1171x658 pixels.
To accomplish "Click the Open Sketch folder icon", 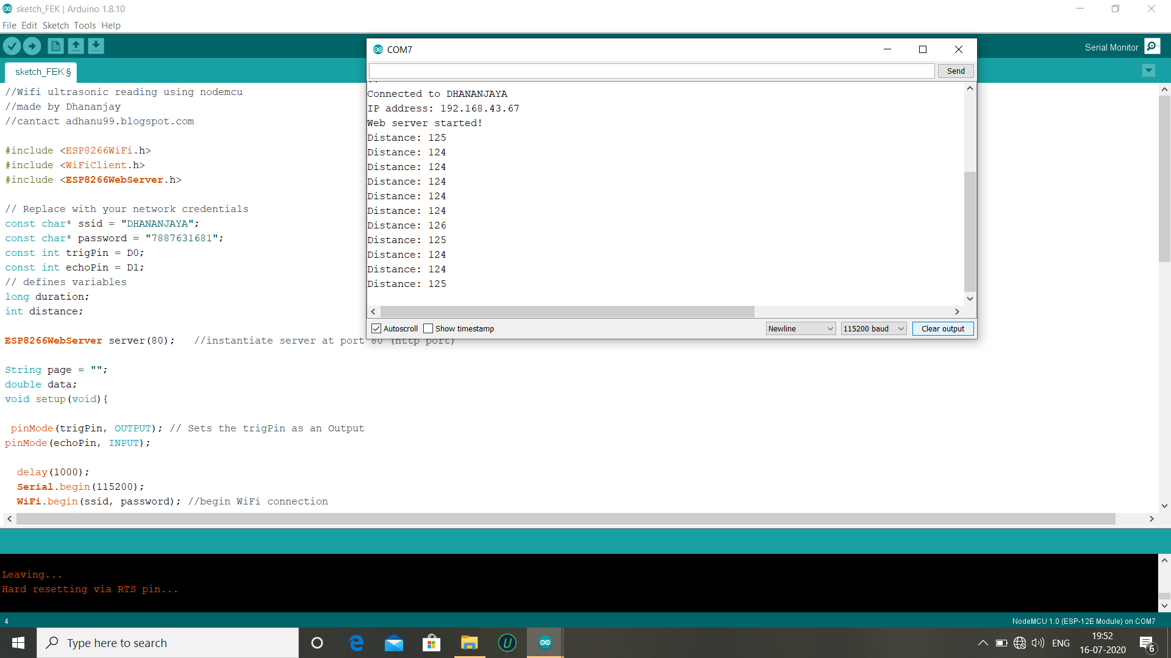I will [x=75, y=46].
